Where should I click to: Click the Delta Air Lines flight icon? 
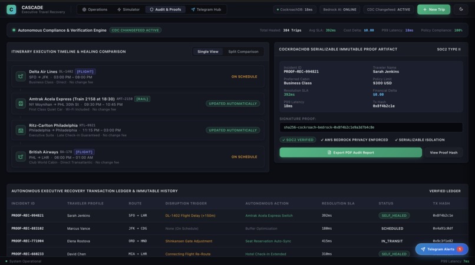[x=21, y=76]
